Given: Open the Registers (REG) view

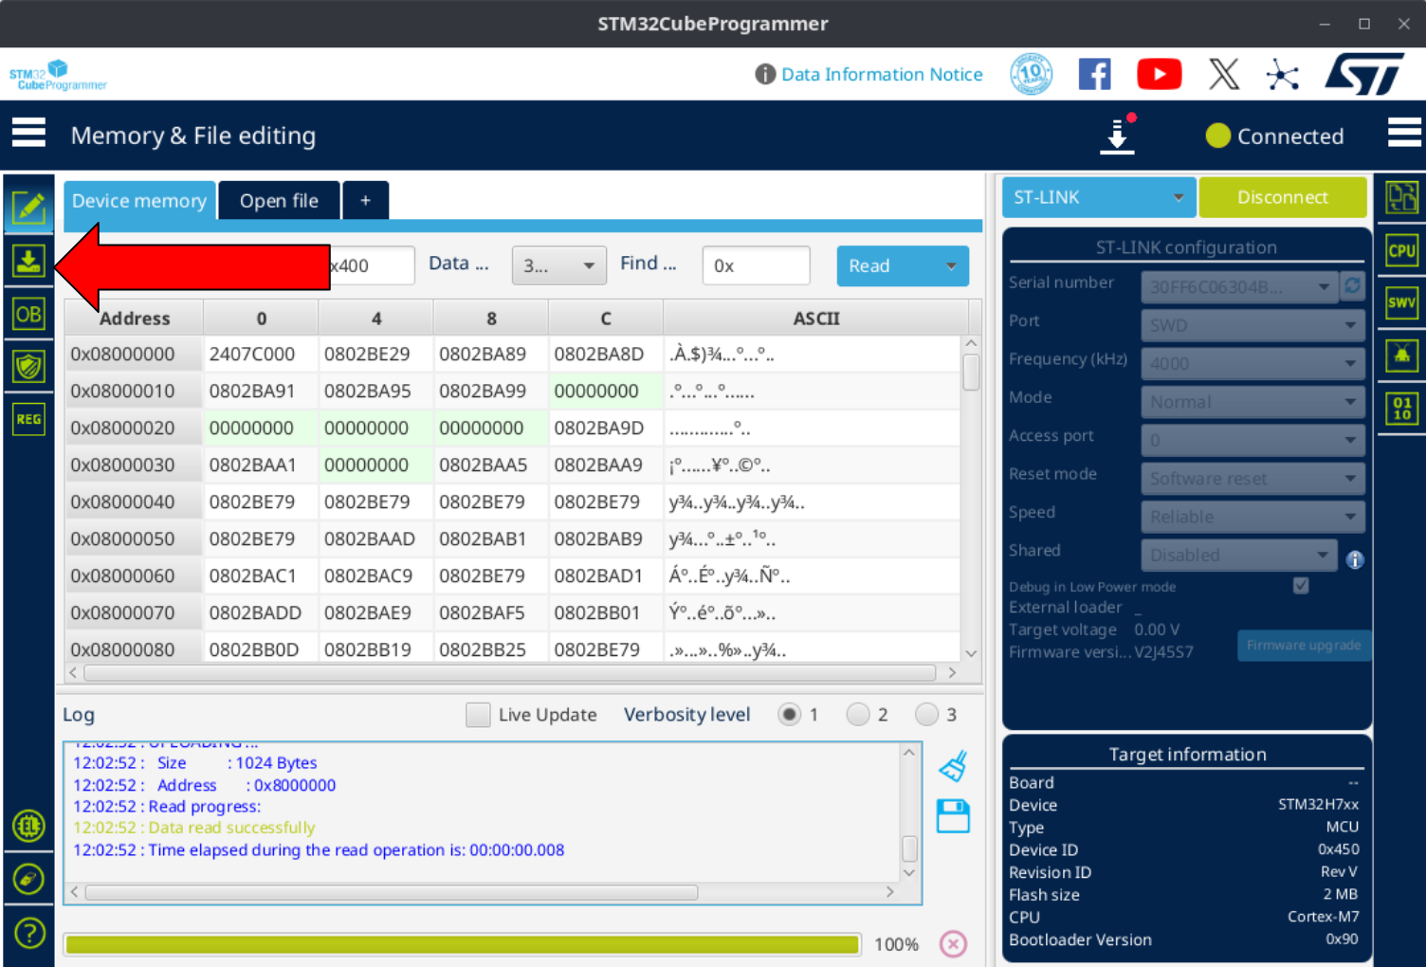Looking at the screenshot, I should coord(28,419).
